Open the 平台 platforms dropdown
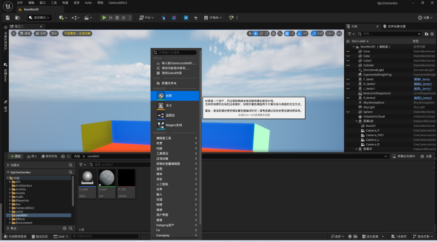437x242 pixels. [147, 18]
